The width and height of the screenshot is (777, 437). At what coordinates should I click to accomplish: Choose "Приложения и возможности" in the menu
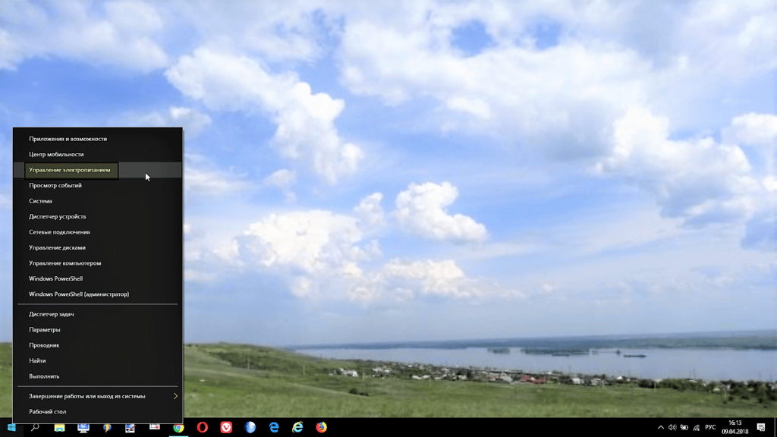coord(68,139)
